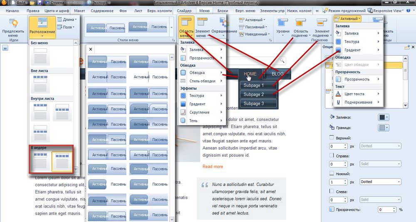416x222 pixels.
Task: Open the Dotted style dropdown for Нижний
Action: click(380, 182)
